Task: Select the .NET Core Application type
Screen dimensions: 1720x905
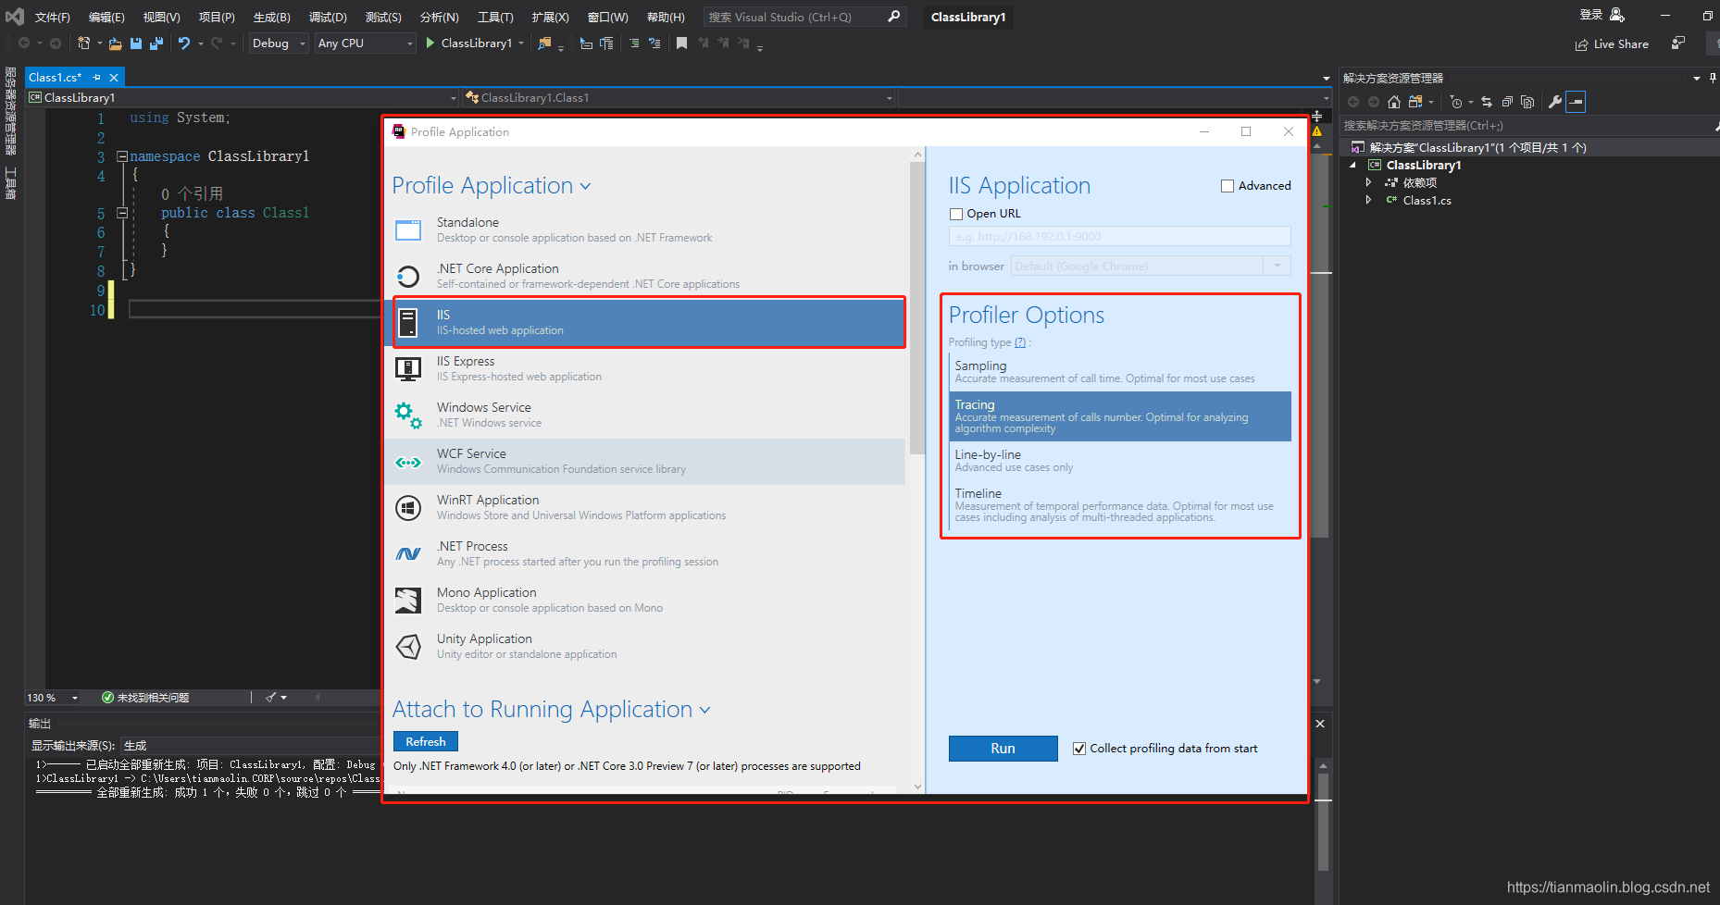Action: 644,276
